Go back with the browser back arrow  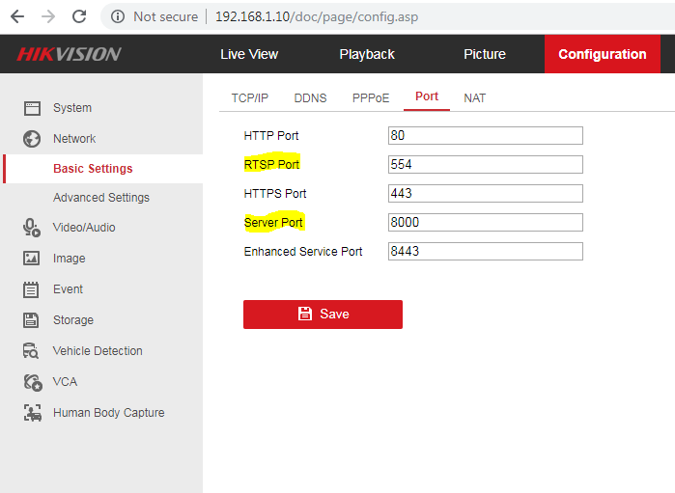click(x=17, y=16)
